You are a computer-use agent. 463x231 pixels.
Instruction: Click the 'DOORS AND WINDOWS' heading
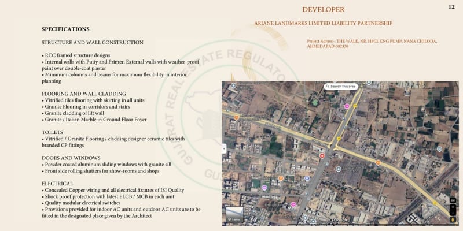(71, 158)
